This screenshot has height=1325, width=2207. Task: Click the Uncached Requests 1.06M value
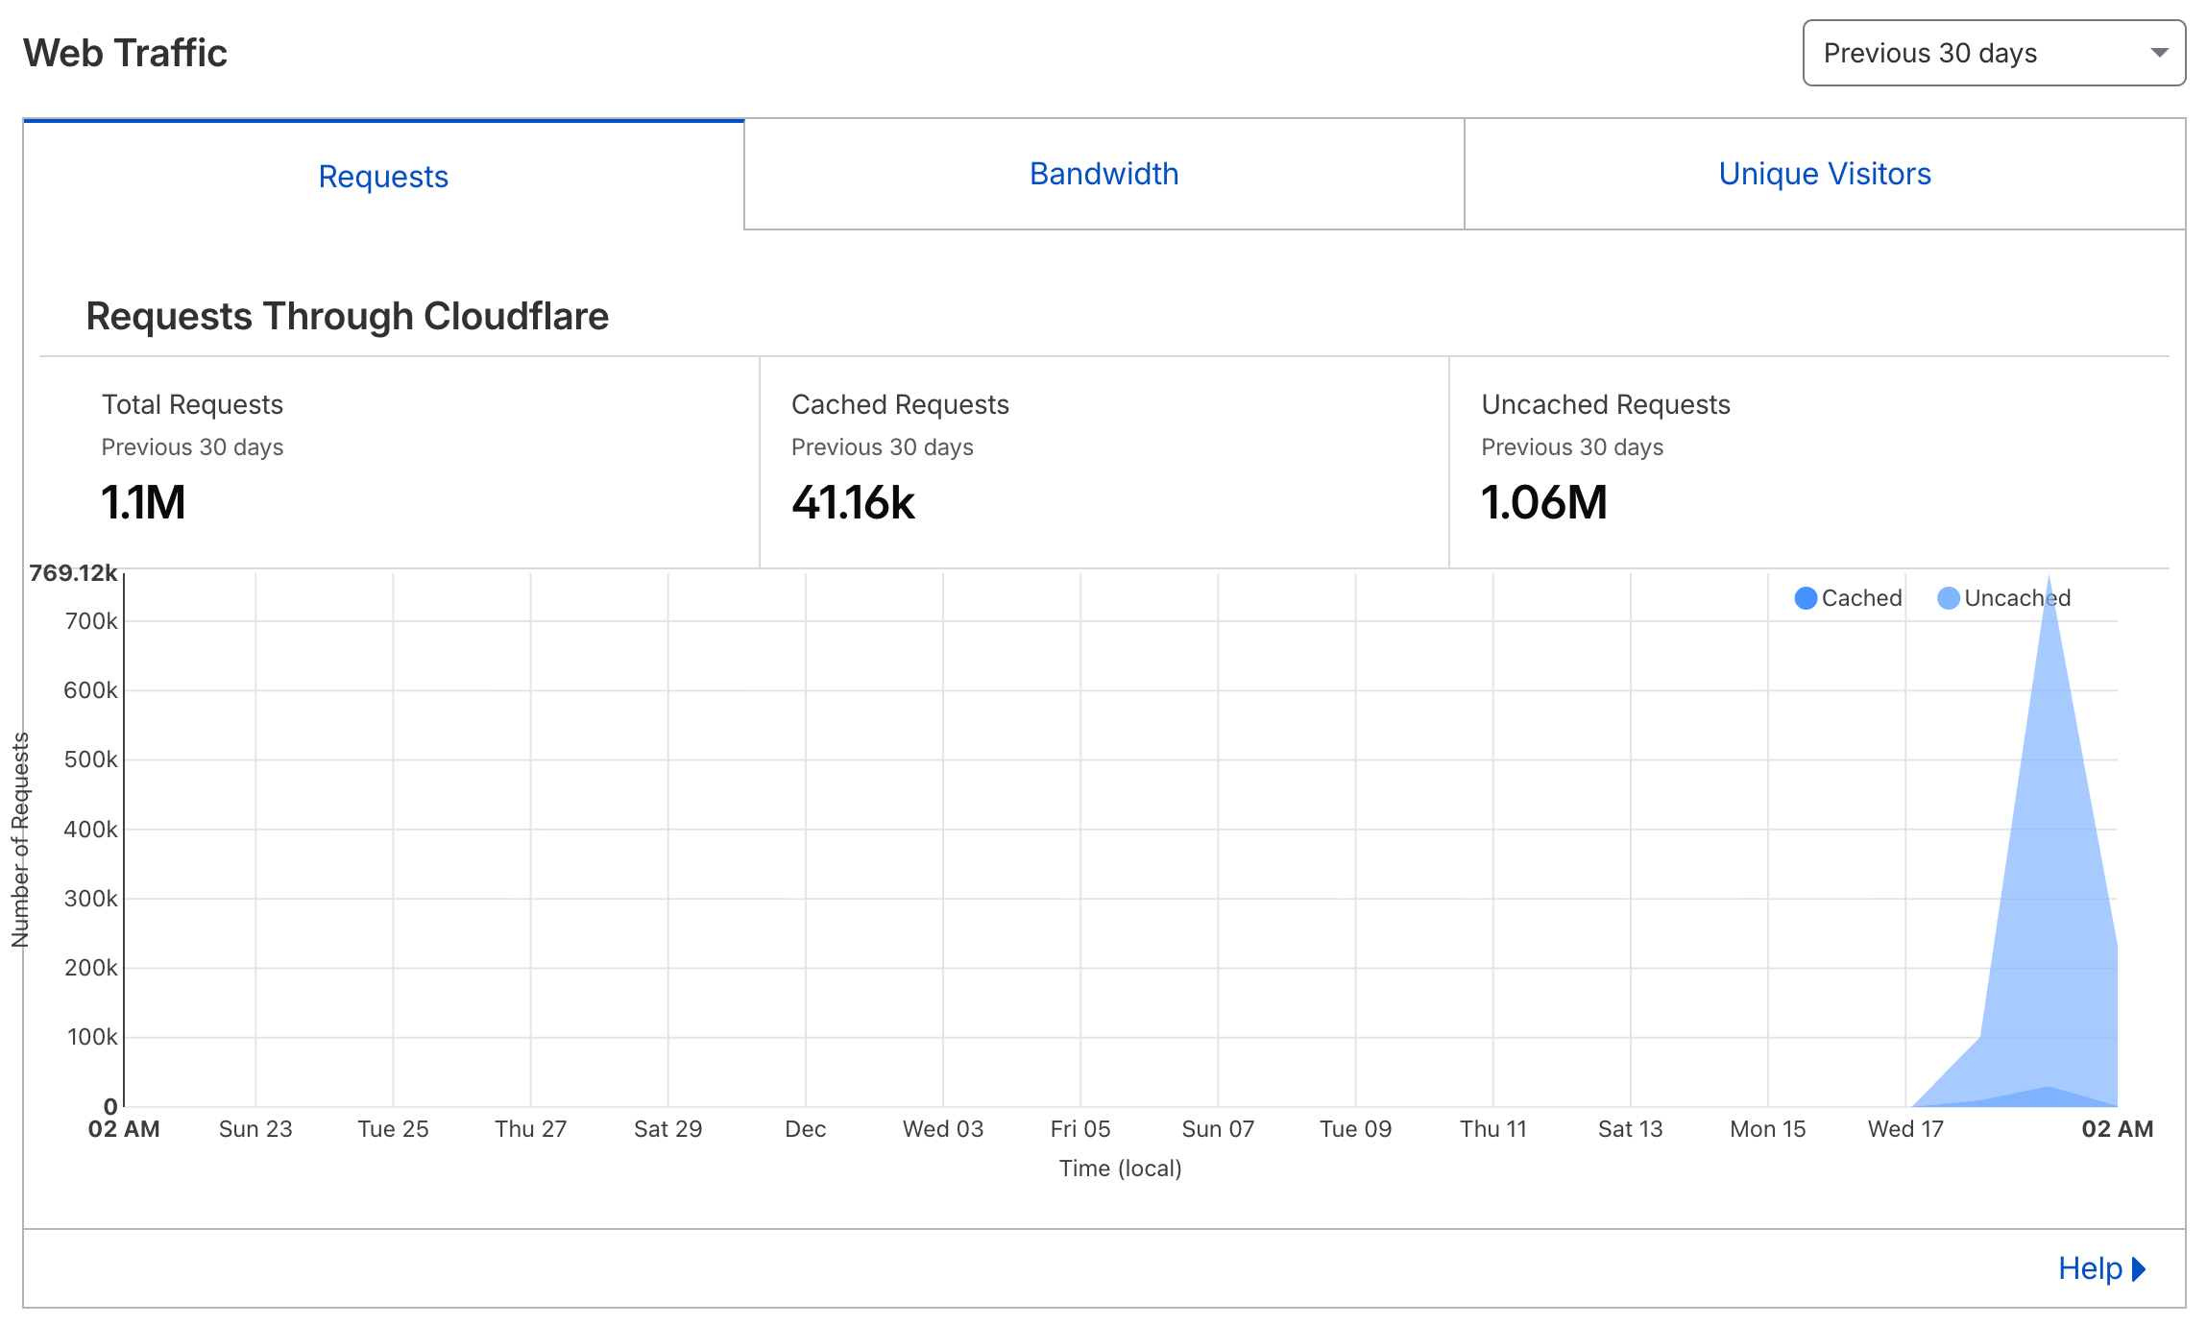pos(1543,502)
